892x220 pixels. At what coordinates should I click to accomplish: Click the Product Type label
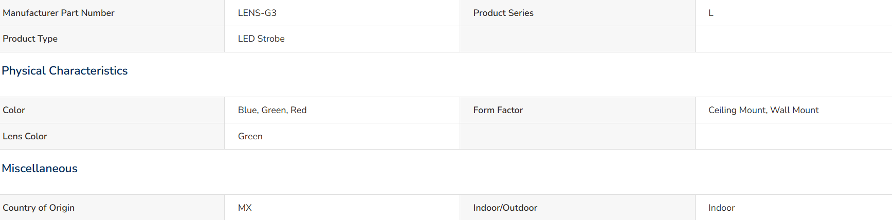(30, 39)
